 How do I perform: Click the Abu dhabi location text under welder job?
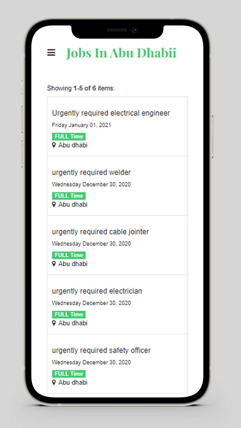tap(73, 204)
